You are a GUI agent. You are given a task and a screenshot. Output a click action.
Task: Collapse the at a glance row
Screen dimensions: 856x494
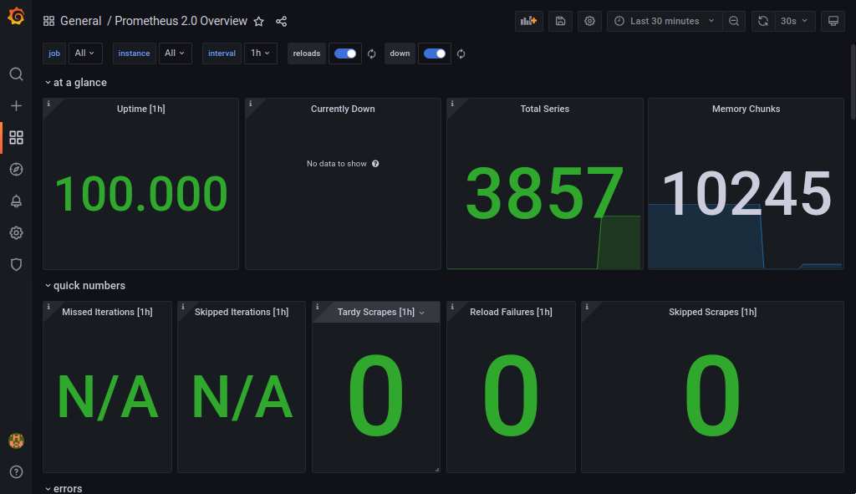click(x=76, y=83)
